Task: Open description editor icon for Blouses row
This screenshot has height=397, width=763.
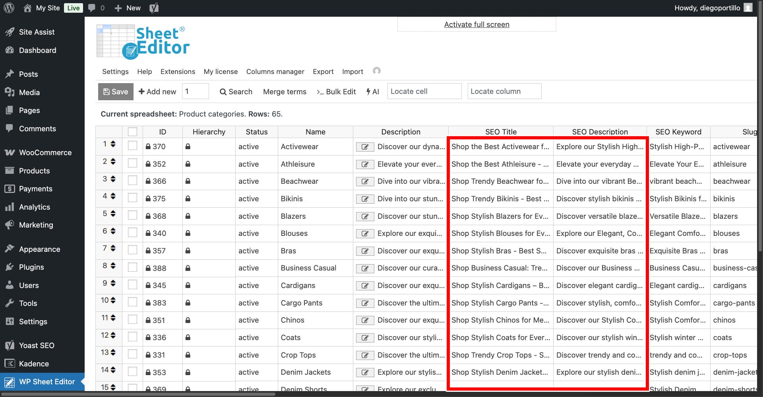Action: tap(365, 234)
